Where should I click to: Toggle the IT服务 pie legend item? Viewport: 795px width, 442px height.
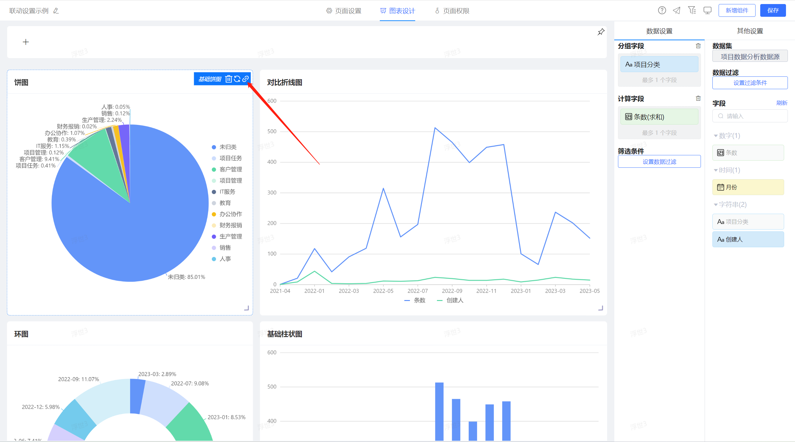(224, 192)
